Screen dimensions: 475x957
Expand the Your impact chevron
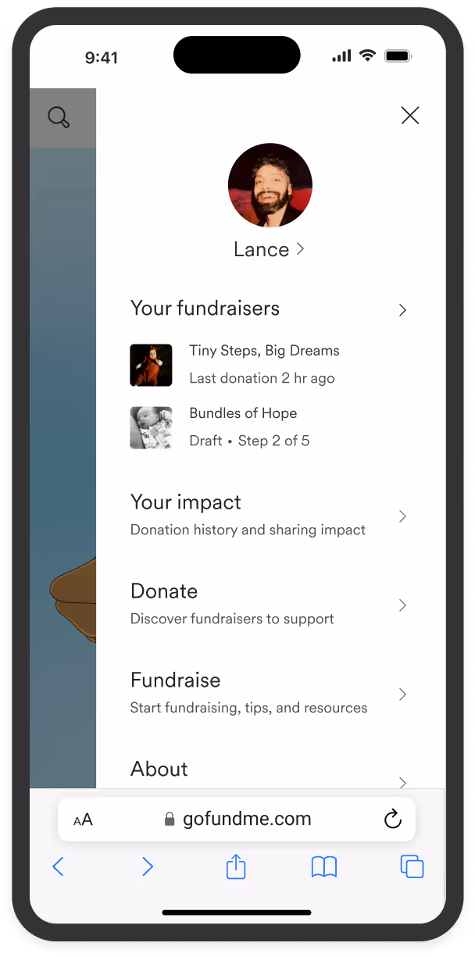[x=403, y=516]
